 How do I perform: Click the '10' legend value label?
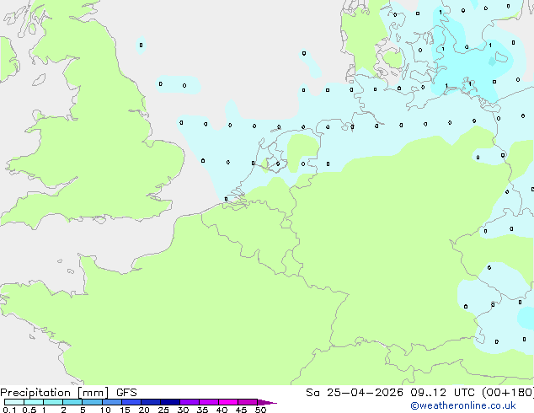tap(105, 410)
